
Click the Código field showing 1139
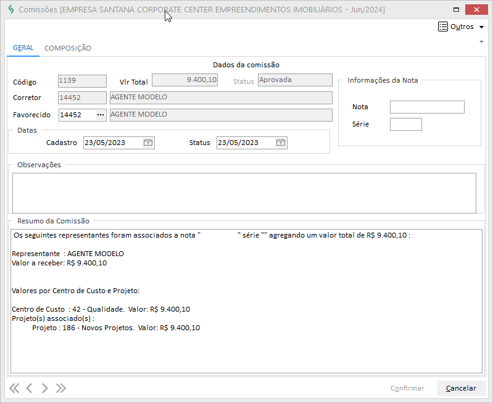[83, 81]
